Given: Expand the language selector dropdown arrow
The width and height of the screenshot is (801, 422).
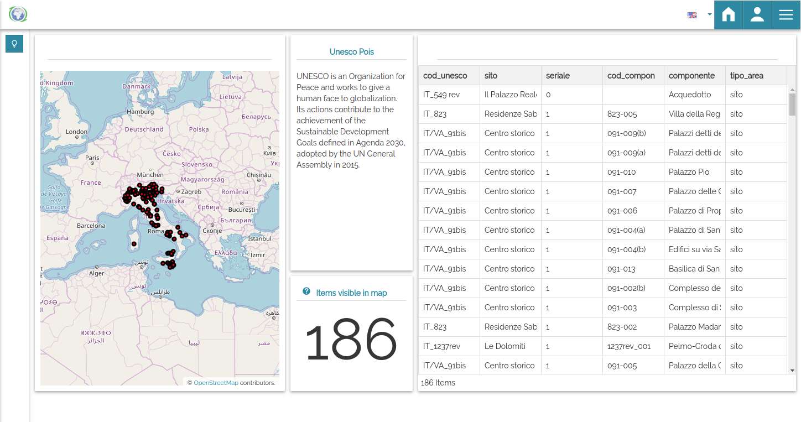Looking at the screenshot, I should click(x=709, y=15).
